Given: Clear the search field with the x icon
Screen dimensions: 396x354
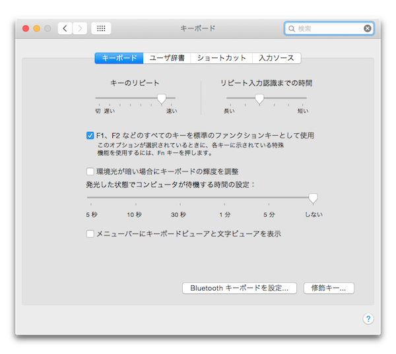Looking at the screenshot, I should click(368, 28).
